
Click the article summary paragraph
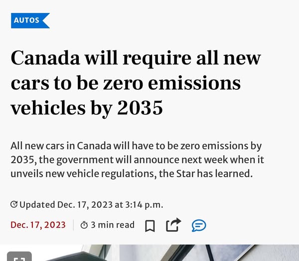[x=137, y=160]
